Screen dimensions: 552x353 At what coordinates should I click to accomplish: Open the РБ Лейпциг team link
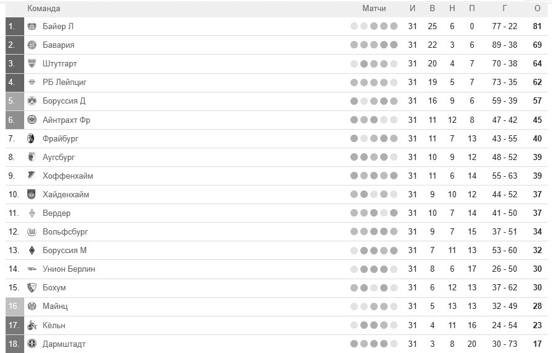tap(65, 82)
